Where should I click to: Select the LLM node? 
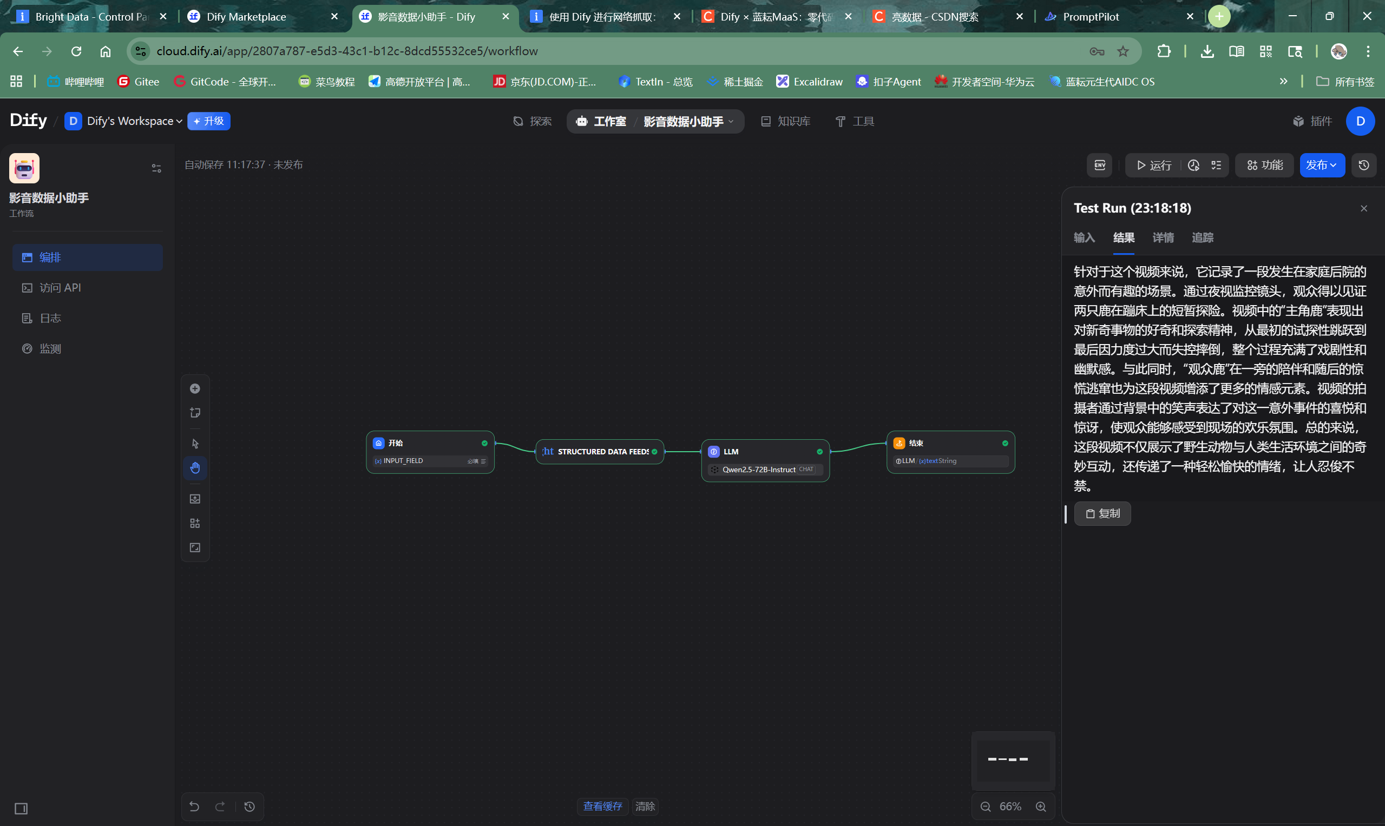pyautogui.click(x=765, y=460)
